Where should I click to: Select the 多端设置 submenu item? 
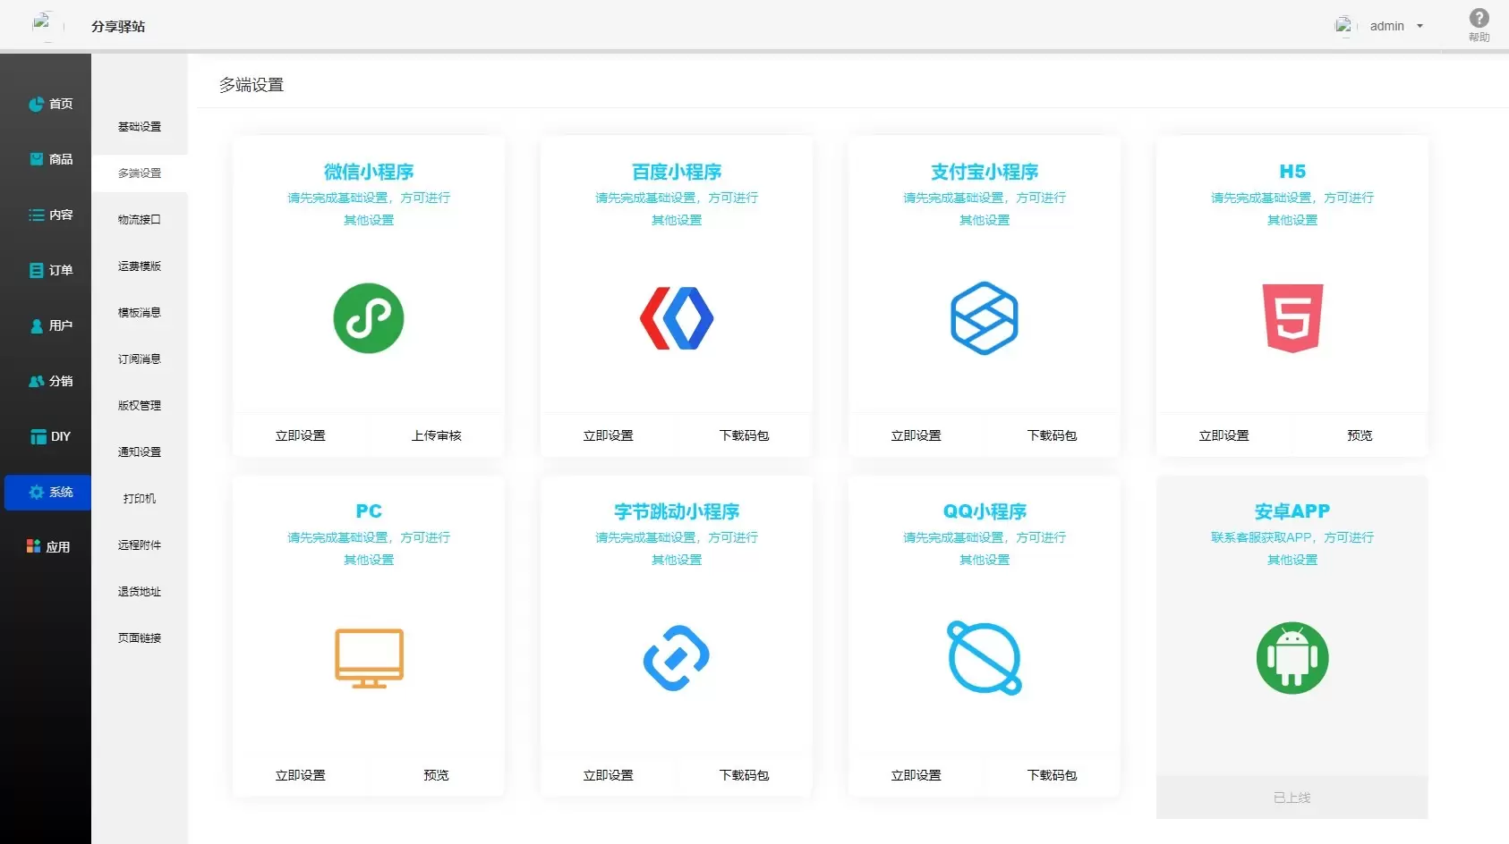point(140,173)
